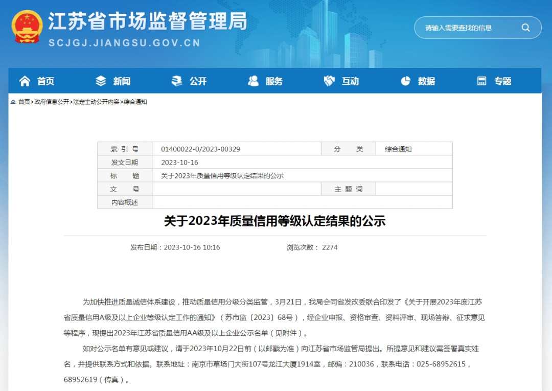Open the 公开 navigation menu item
This screenshot has width=552, height=391.
[x=198, y=81]
